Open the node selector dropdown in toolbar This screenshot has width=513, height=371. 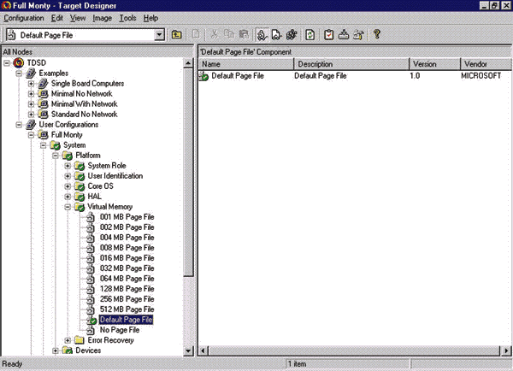pyautogui.click(x=159, y=35)
